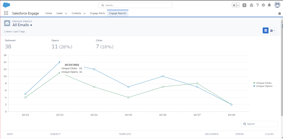
Task: Click the Clicks value 7 (18%)
Action: pyautogui.click(x=104, y=47)
